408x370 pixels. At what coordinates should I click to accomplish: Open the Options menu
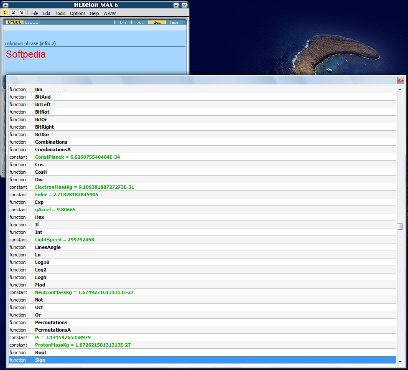(77, 13)
